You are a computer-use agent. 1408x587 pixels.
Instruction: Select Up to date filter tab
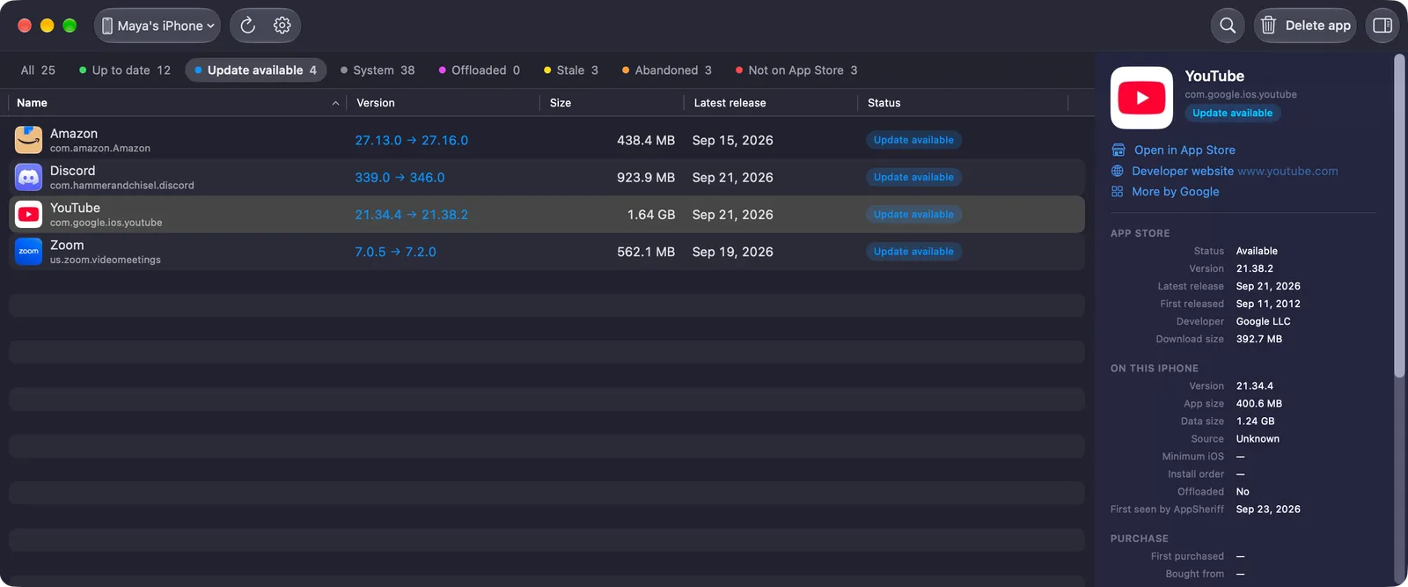[x=125, y=70]
